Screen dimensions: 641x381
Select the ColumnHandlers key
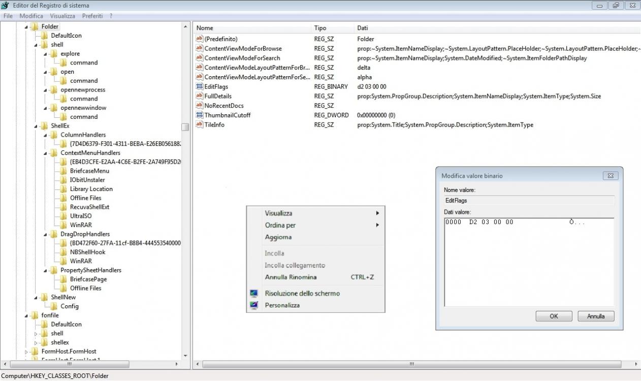83,135
